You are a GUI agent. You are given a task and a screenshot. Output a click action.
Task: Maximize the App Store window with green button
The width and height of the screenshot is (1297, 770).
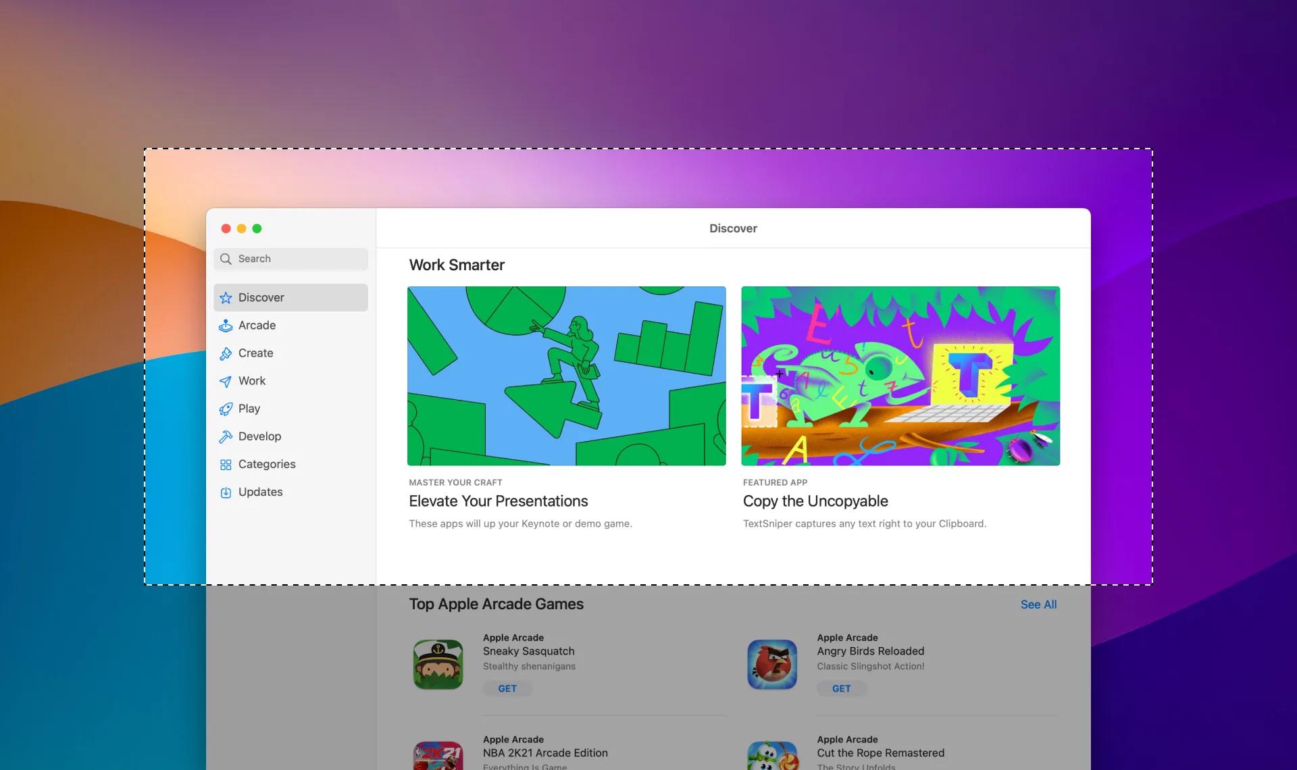coord(257,228)
